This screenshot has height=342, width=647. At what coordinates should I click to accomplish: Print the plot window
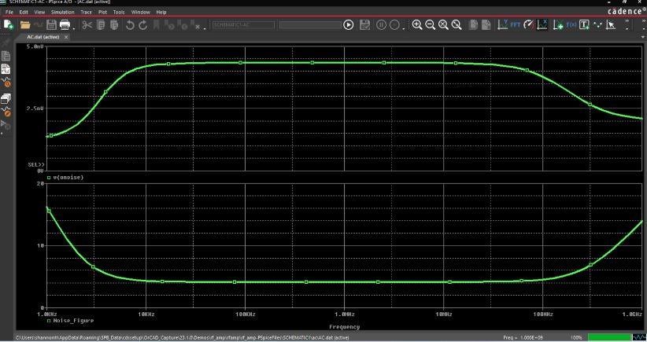[65, 24]
